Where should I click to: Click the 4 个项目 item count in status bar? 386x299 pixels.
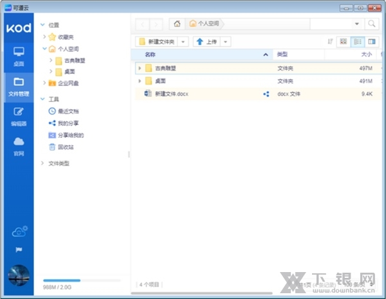pos(149,284)
